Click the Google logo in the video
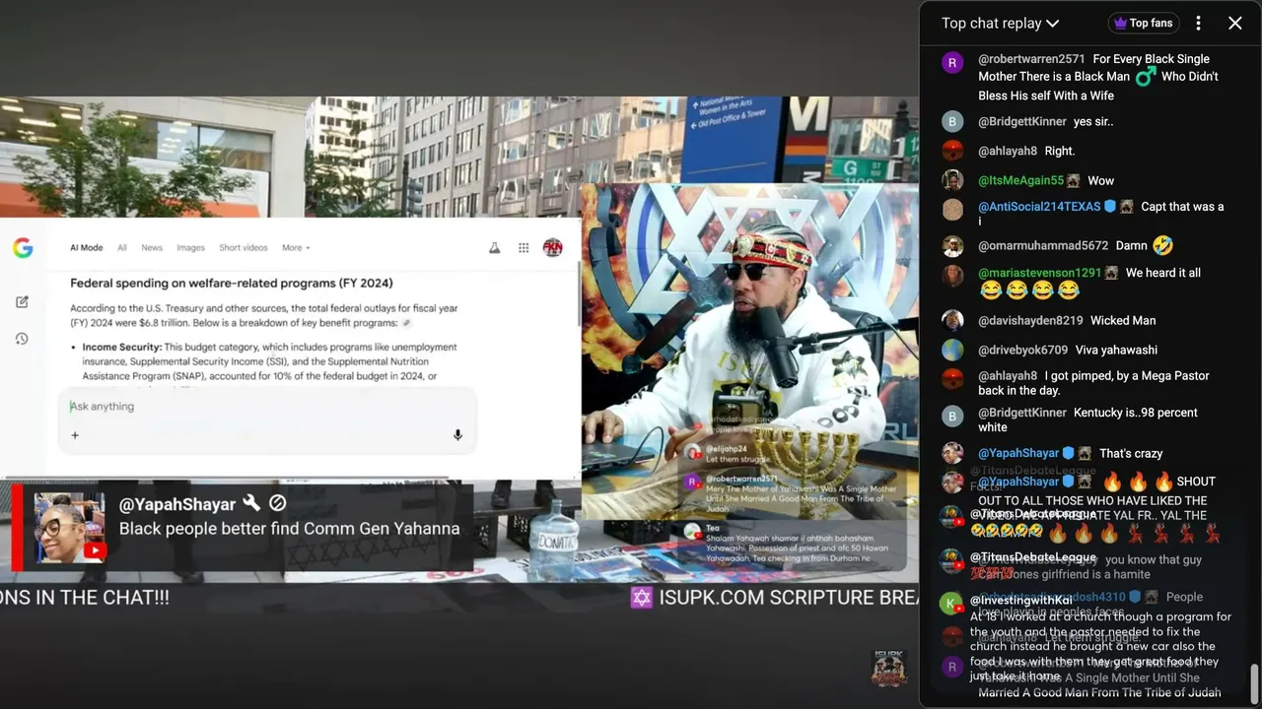Screen dimensions: 1262x709 click(23, 248)
